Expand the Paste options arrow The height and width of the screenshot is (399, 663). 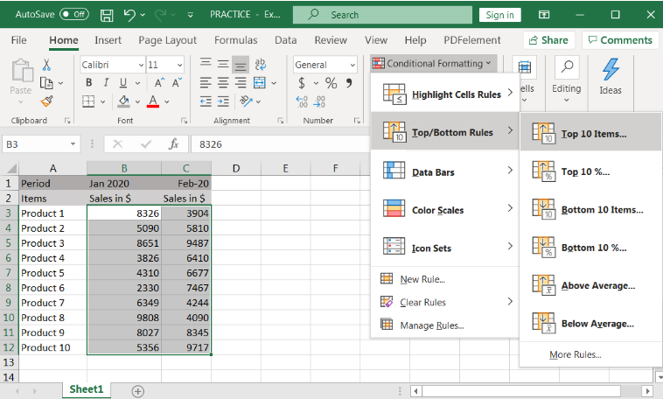coord(21,101)
